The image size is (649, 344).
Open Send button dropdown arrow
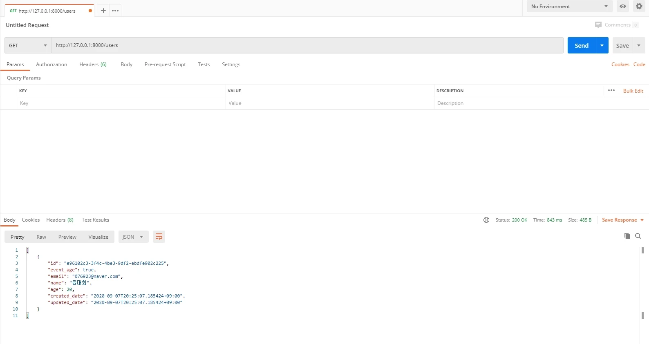click(602, 45)
